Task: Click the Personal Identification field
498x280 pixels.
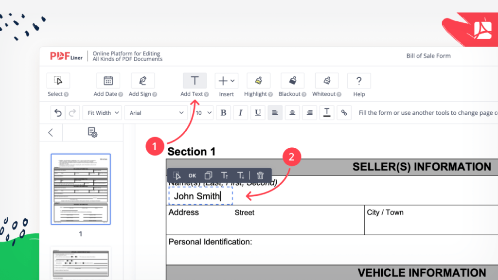Action: 332,250
